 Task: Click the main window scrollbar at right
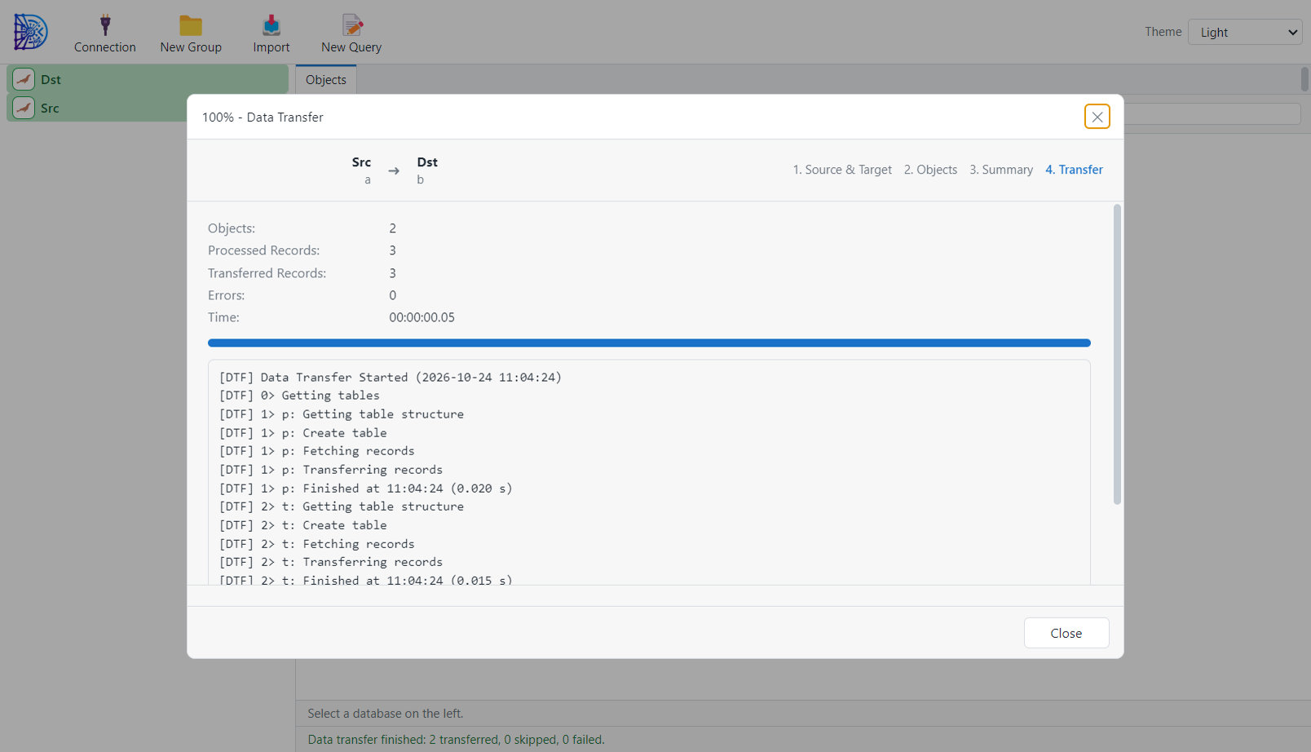1304,79
